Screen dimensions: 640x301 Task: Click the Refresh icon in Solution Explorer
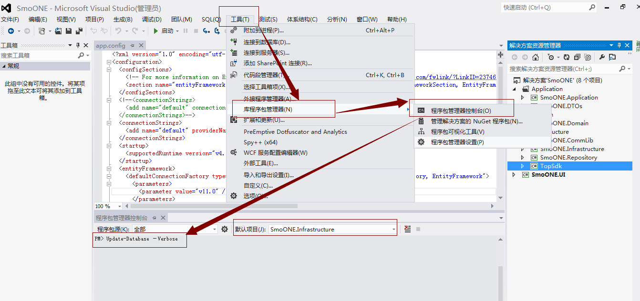(x=567, y=57)
